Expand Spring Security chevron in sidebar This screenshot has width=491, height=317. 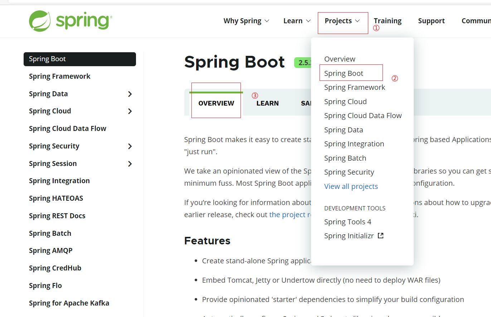(130, 146)
